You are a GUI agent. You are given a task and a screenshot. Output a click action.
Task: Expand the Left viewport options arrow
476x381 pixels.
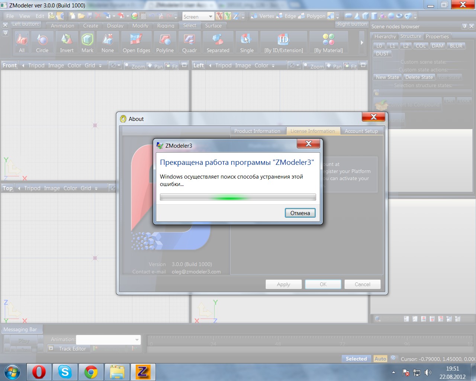[273, 65]
